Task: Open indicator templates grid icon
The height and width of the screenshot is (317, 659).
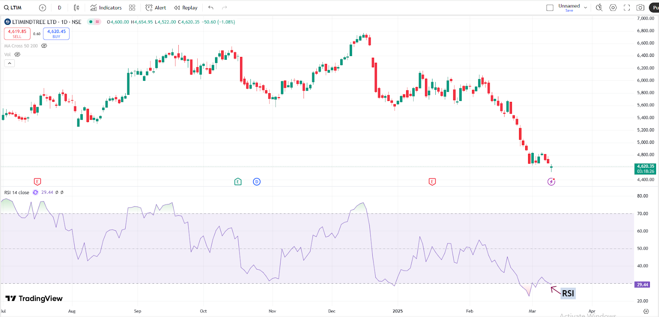Action: point(132,7)
